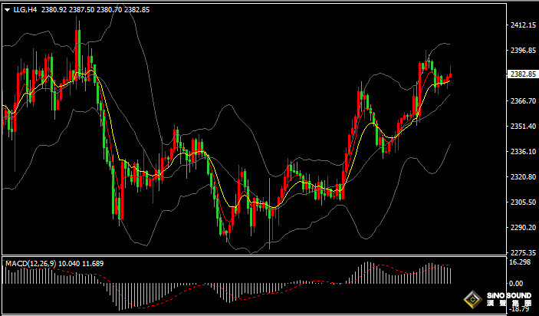539x316 pixels.
Task: Click the 2336.10 price axis label
Action: tap(522, 152)
